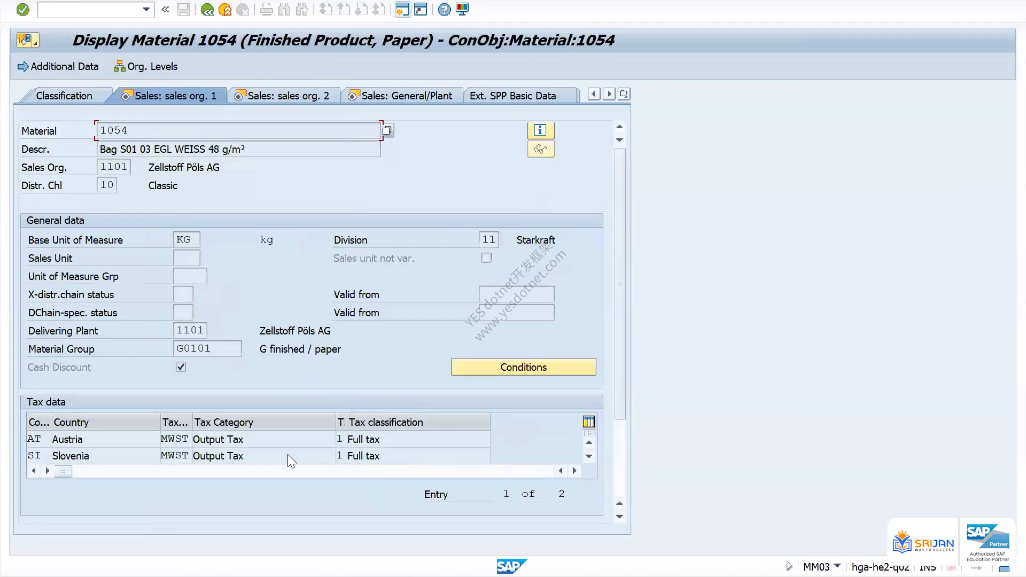Switch to the Classification tab
This screenshot has height=577, width=1026.
coord(64,96)
